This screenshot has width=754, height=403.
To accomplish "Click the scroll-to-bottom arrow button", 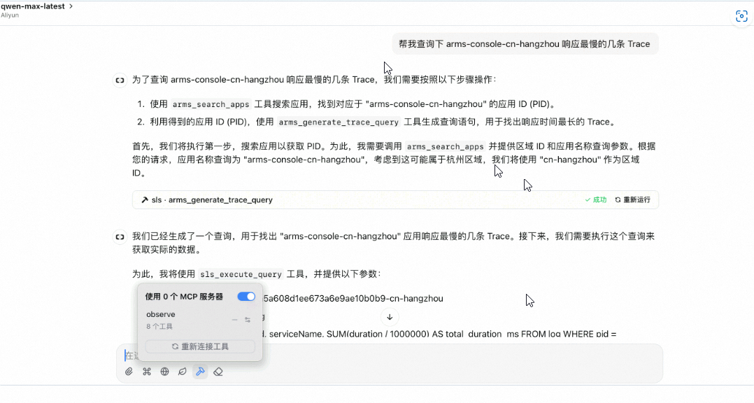I will point(390,317).
